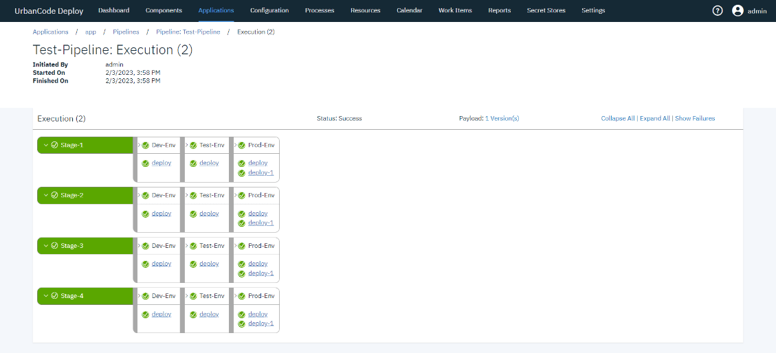Screen dimensions: 776x353
Task: Click Stage-1 success checkmark icon
Action: (54, 145)
